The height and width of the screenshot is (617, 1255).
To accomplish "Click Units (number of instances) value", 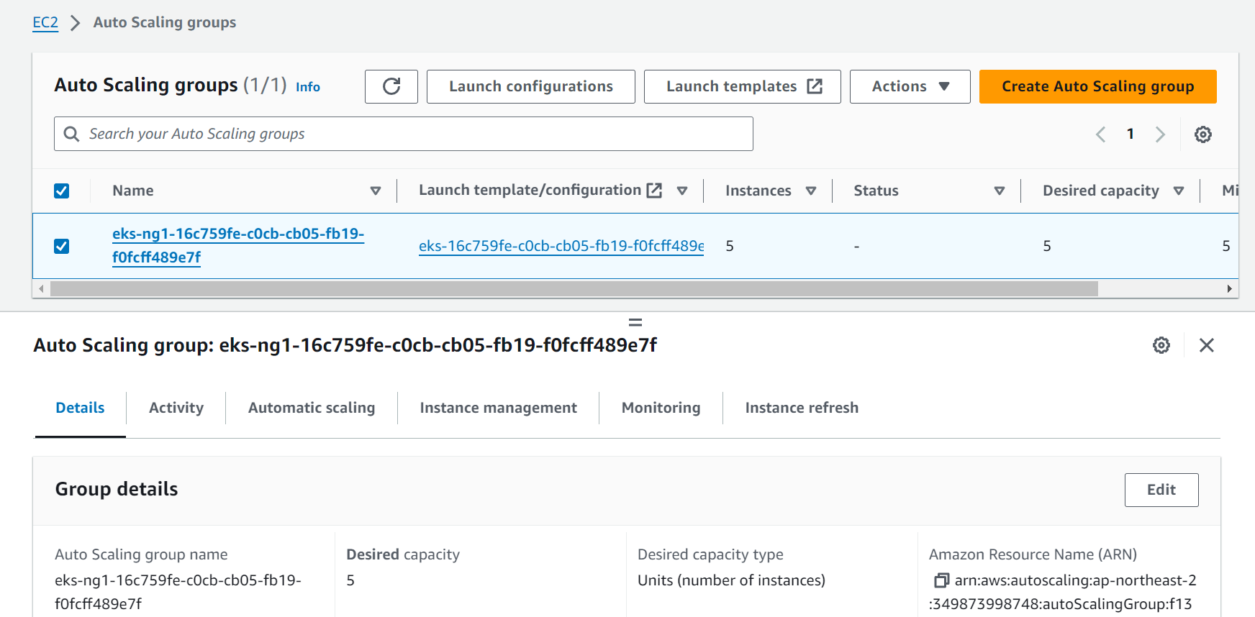I will (731, 580).
